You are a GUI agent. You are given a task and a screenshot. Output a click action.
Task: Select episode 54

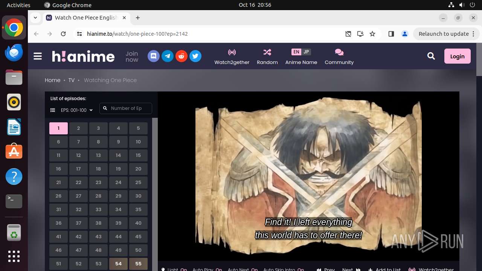click(x=118, y=264)
